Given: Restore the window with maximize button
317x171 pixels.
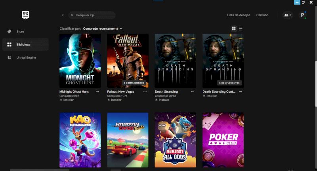Looking at the screenshot, I should coord(303,2).
